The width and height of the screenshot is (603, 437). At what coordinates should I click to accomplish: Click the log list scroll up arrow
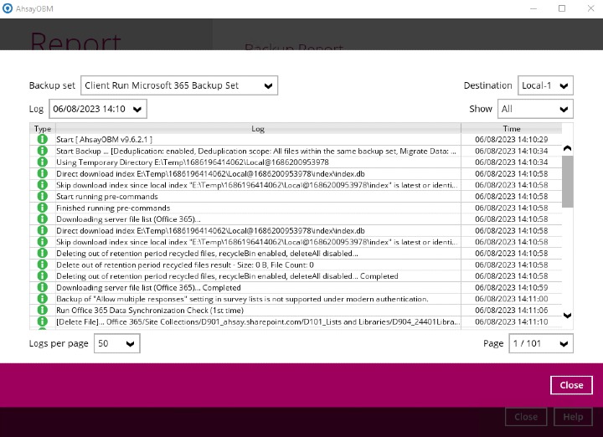(x=567, y=148)
